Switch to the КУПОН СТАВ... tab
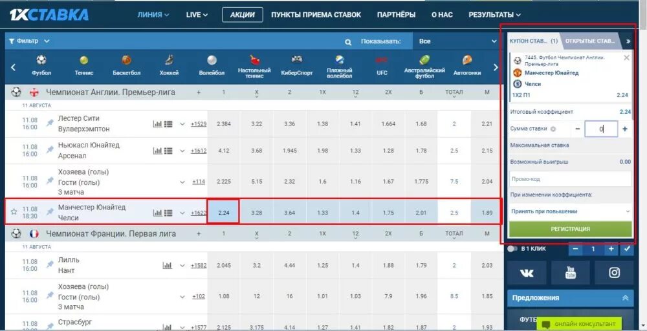The height and width of the screenshot is (331, 647). (x=533, y=41)
